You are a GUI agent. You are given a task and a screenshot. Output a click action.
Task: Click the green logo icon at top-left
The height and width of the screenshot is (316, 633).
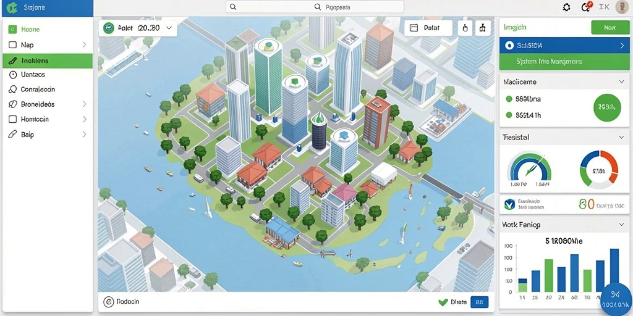click(13, 7)
